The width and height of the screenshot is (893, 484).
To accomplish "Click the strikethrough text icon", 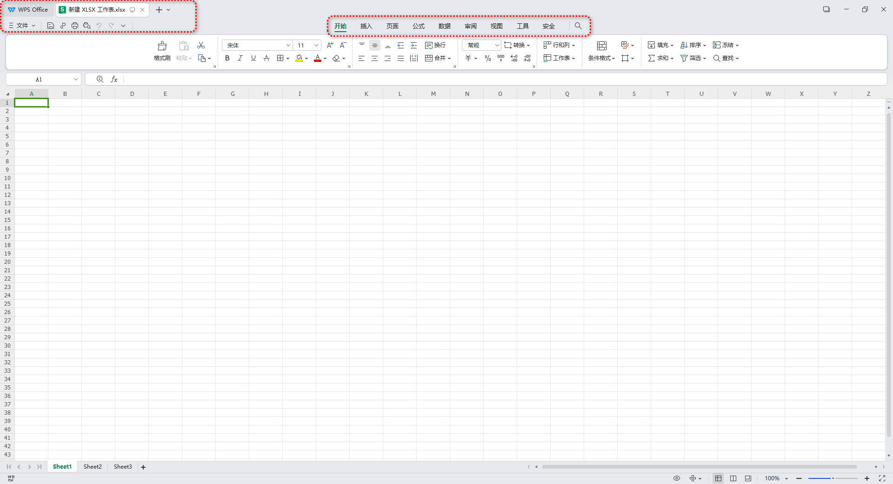I will (266, 58).
